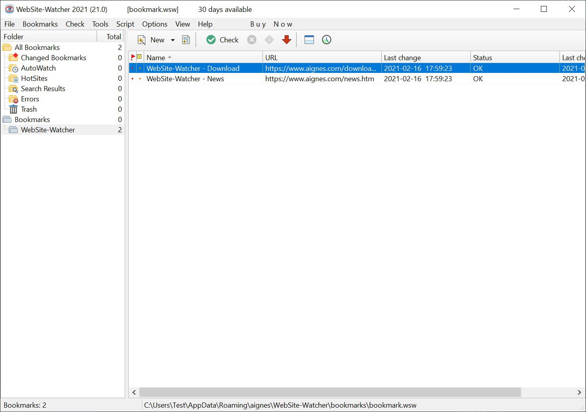Click the Bookmarks: 2 status text
This screenshot has height=412, width=586.
[x=25, y=405]
